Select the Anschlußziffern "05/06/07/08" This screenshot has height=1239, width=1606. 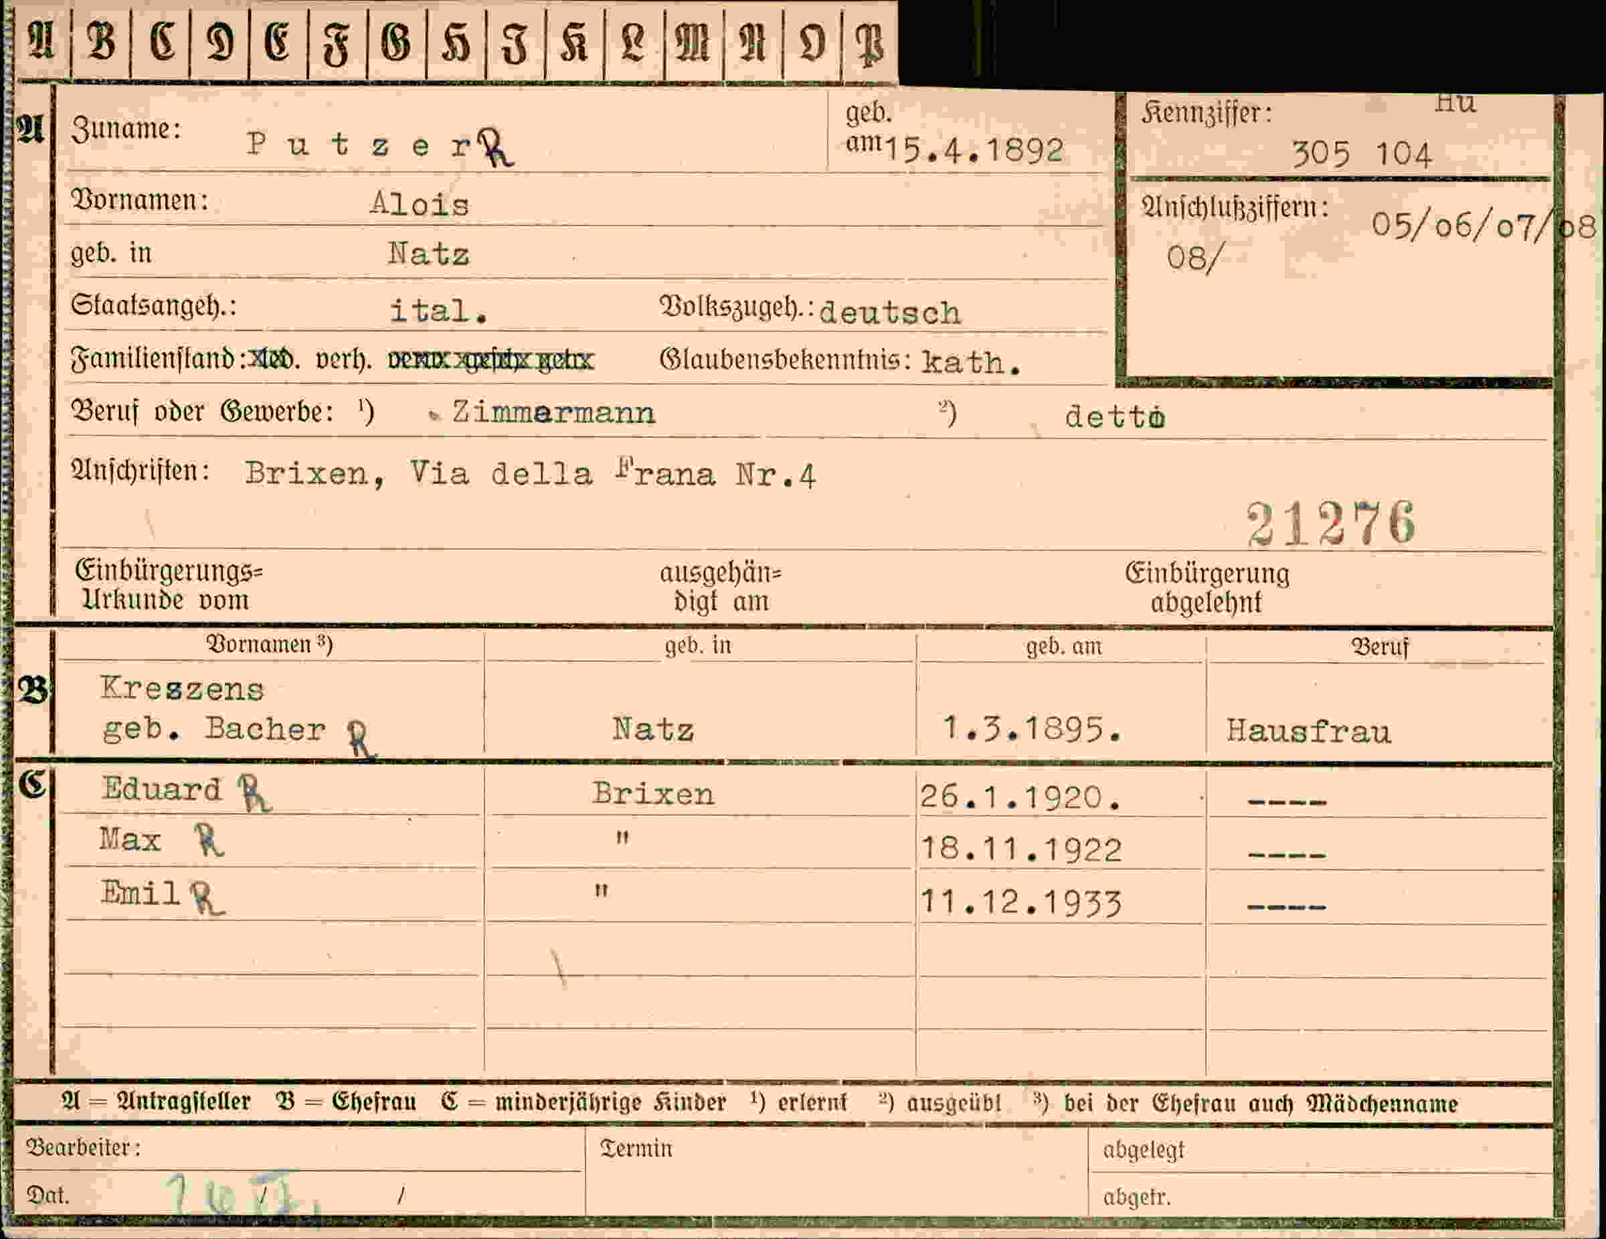point(1484,225)
